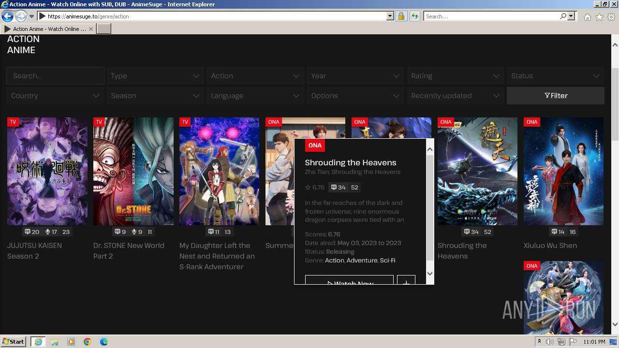Open the Windows Start button
Viewport: 619px width, 348px height.
pos(14,342)
